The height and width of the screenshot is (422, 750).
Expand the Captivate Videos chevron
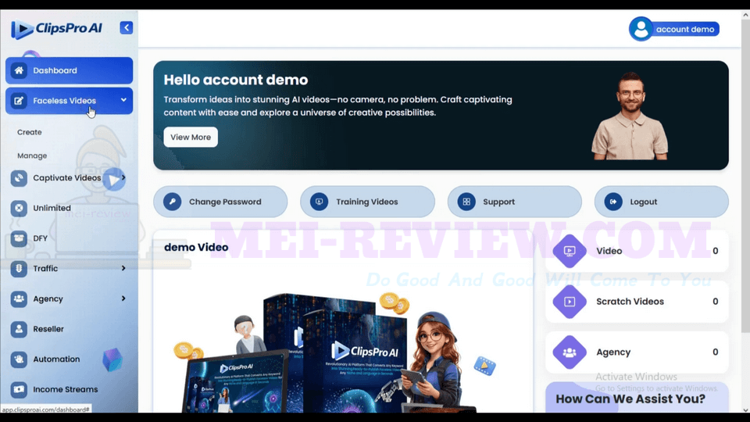click(123, 177)
